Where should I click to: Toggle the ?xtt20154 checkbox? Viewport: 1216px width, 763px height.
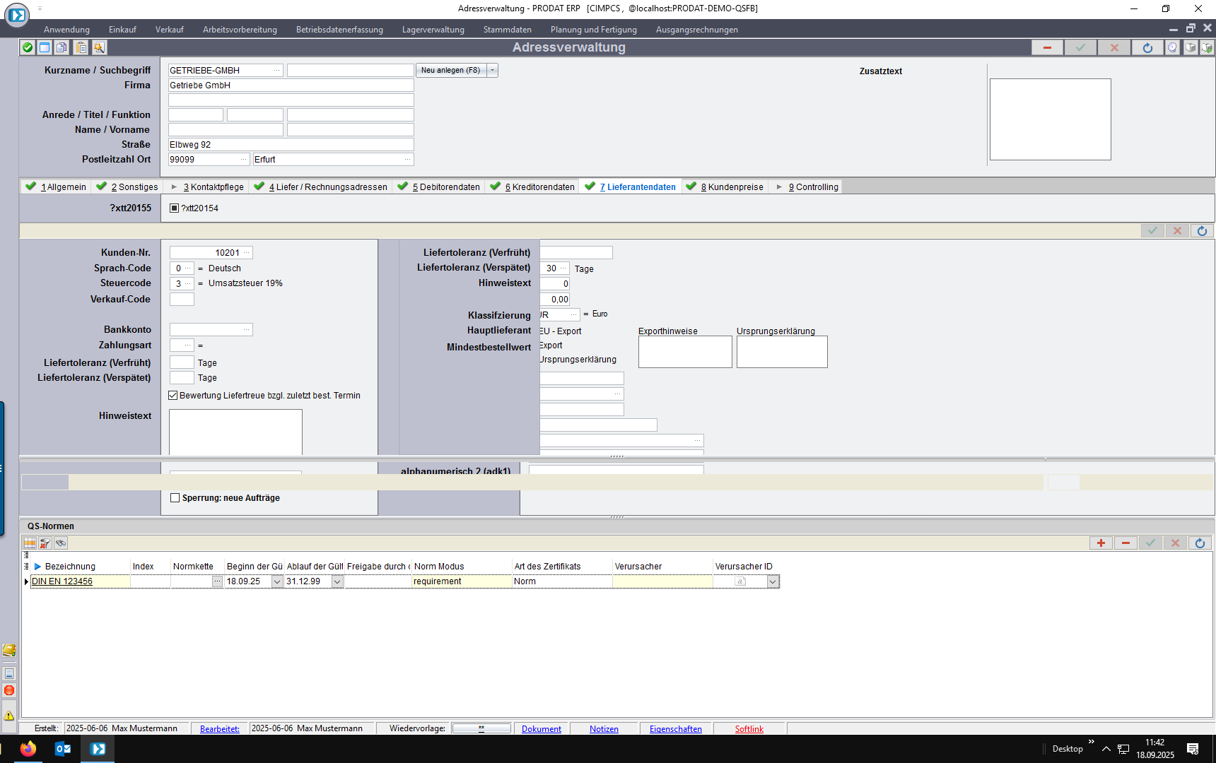click(175, 208)
